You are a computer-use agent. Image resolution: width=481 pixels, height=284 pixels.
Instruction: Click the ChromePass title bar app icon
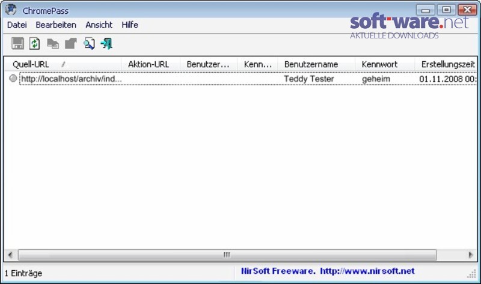point(11,10)
